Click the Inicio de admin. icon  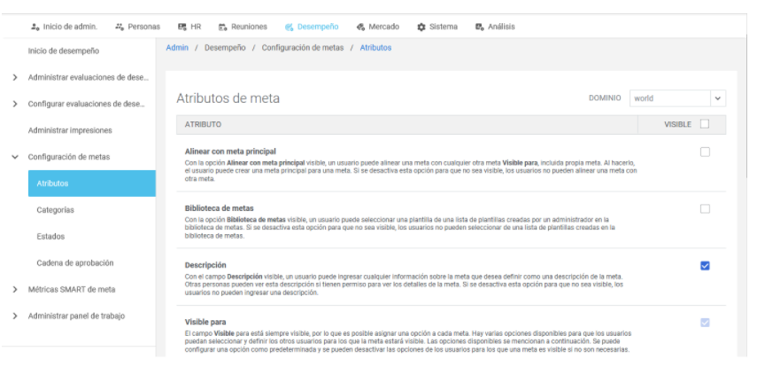pyautogui.click(x=35, y=27)
